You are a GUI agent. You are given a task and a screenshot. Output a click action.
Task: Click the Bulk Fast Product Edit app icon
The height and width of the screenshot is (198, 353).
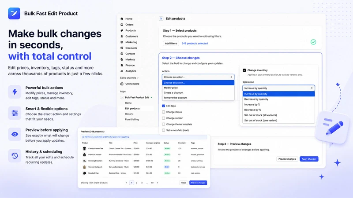click(x=122, y=97)
